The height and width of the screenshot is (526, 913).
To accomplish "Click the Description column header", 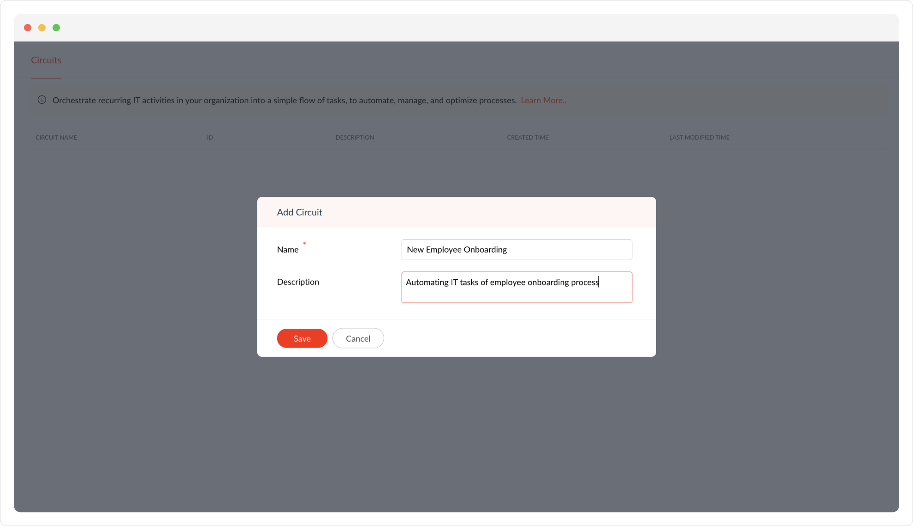I will 355,137.
